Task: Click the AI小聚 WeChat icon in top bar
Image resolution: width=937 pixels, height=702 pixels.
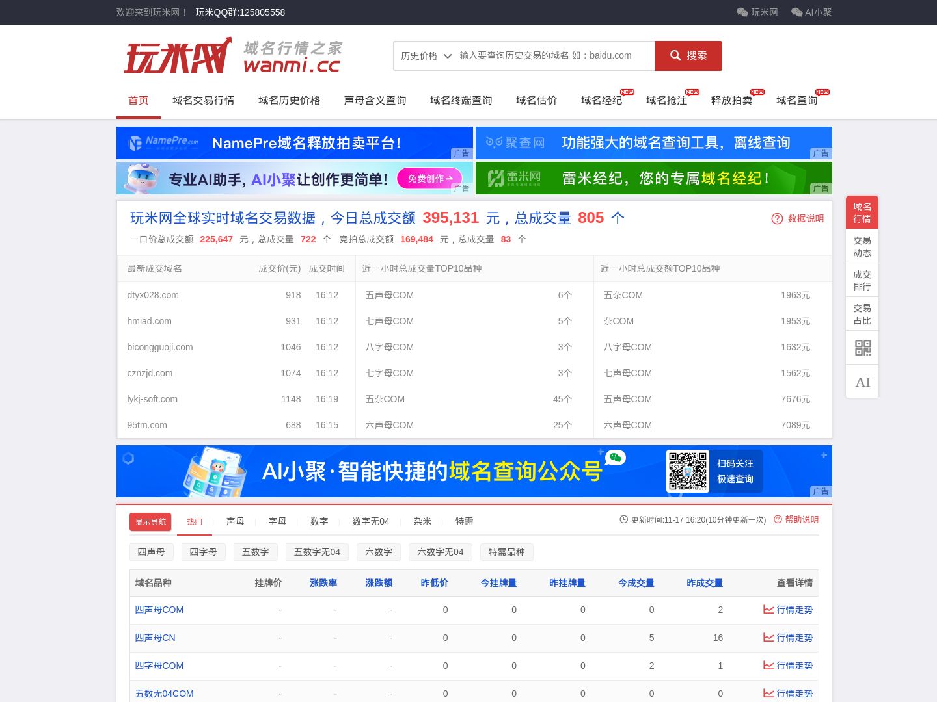Action: [x=796, y=12]
